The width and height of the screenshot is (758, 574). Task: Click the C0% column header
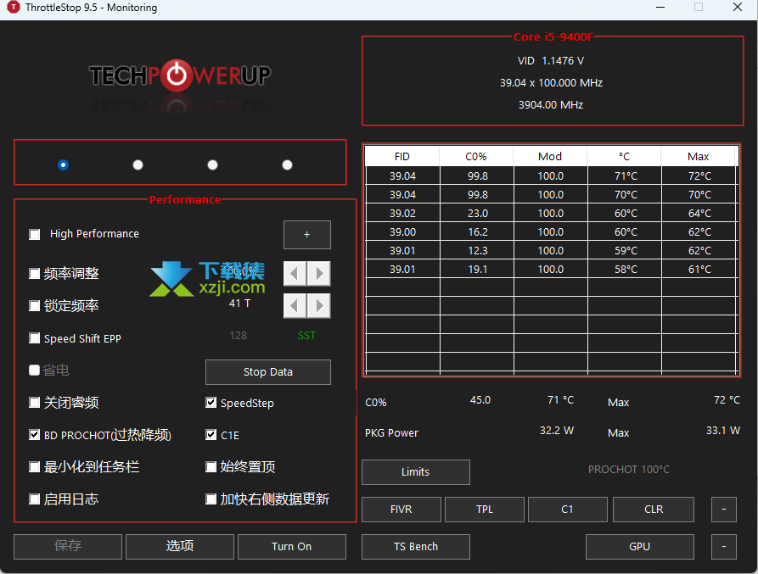(x=476, y=156)
